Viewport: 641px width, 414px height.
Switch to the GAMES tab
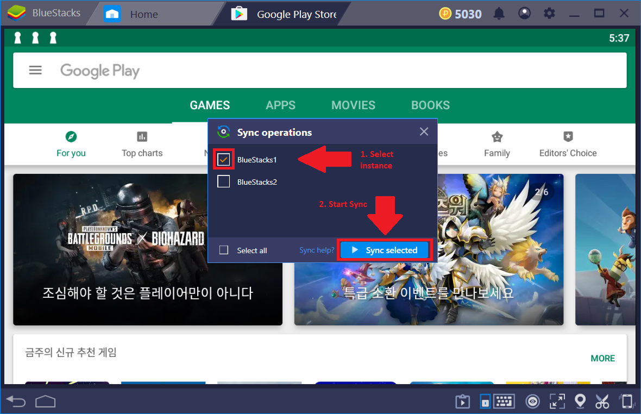(x=210, y=105)
